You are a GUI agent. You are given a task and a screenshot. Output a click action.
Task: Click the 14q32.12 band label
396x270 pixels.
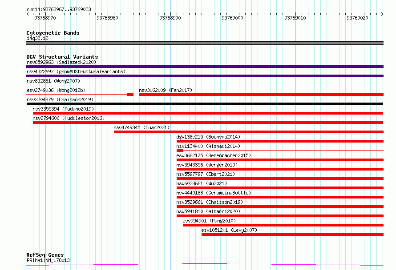click(37, 38)
